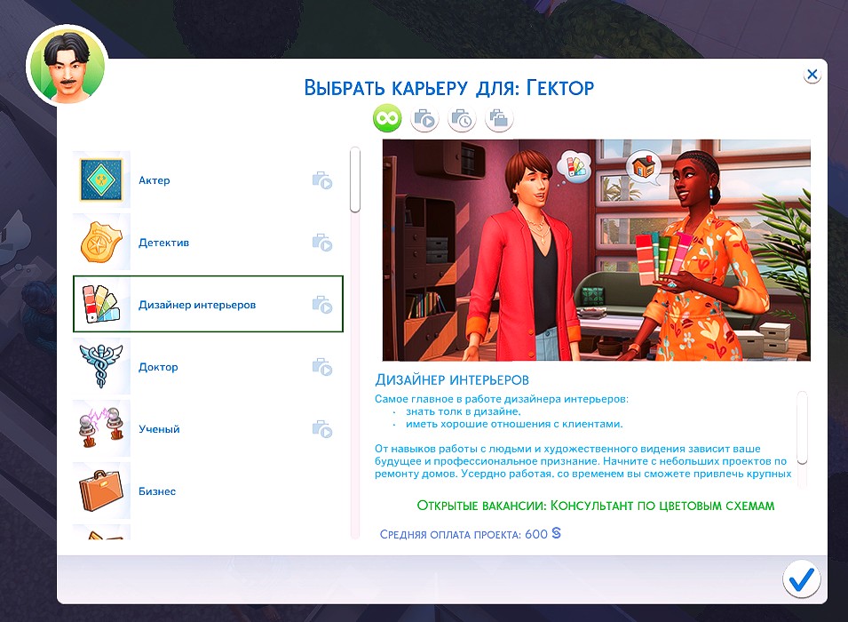Image resolution: width=848 pixels, height=622 pixels.
Task: Click active career icon beside Актер
Action: [322, 180]
